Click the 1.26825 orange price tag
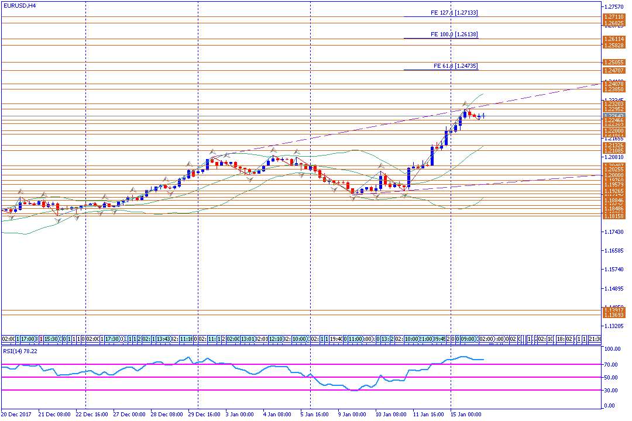Image resolution: width=632 pixels, height=421 pixels. 614,23
